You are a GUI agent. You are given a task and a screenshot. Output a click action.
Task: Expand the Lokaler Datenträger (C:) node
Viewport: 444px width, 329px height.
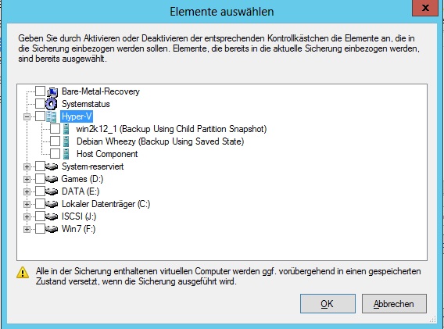coord(27,204)
